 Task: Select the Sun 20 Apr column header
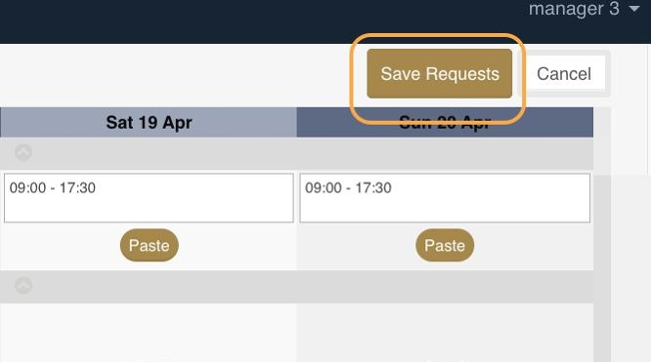445,122
